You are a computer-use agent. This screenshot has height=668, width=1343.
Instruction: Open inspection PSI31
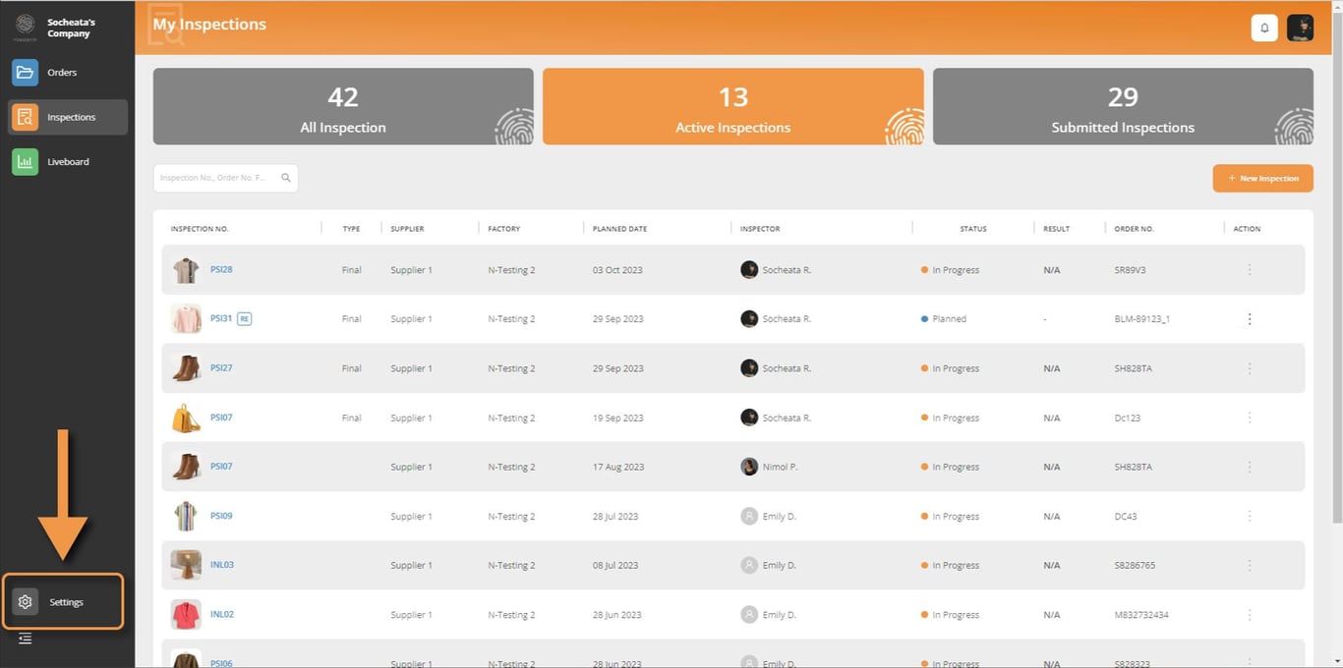tap(221, 318)
